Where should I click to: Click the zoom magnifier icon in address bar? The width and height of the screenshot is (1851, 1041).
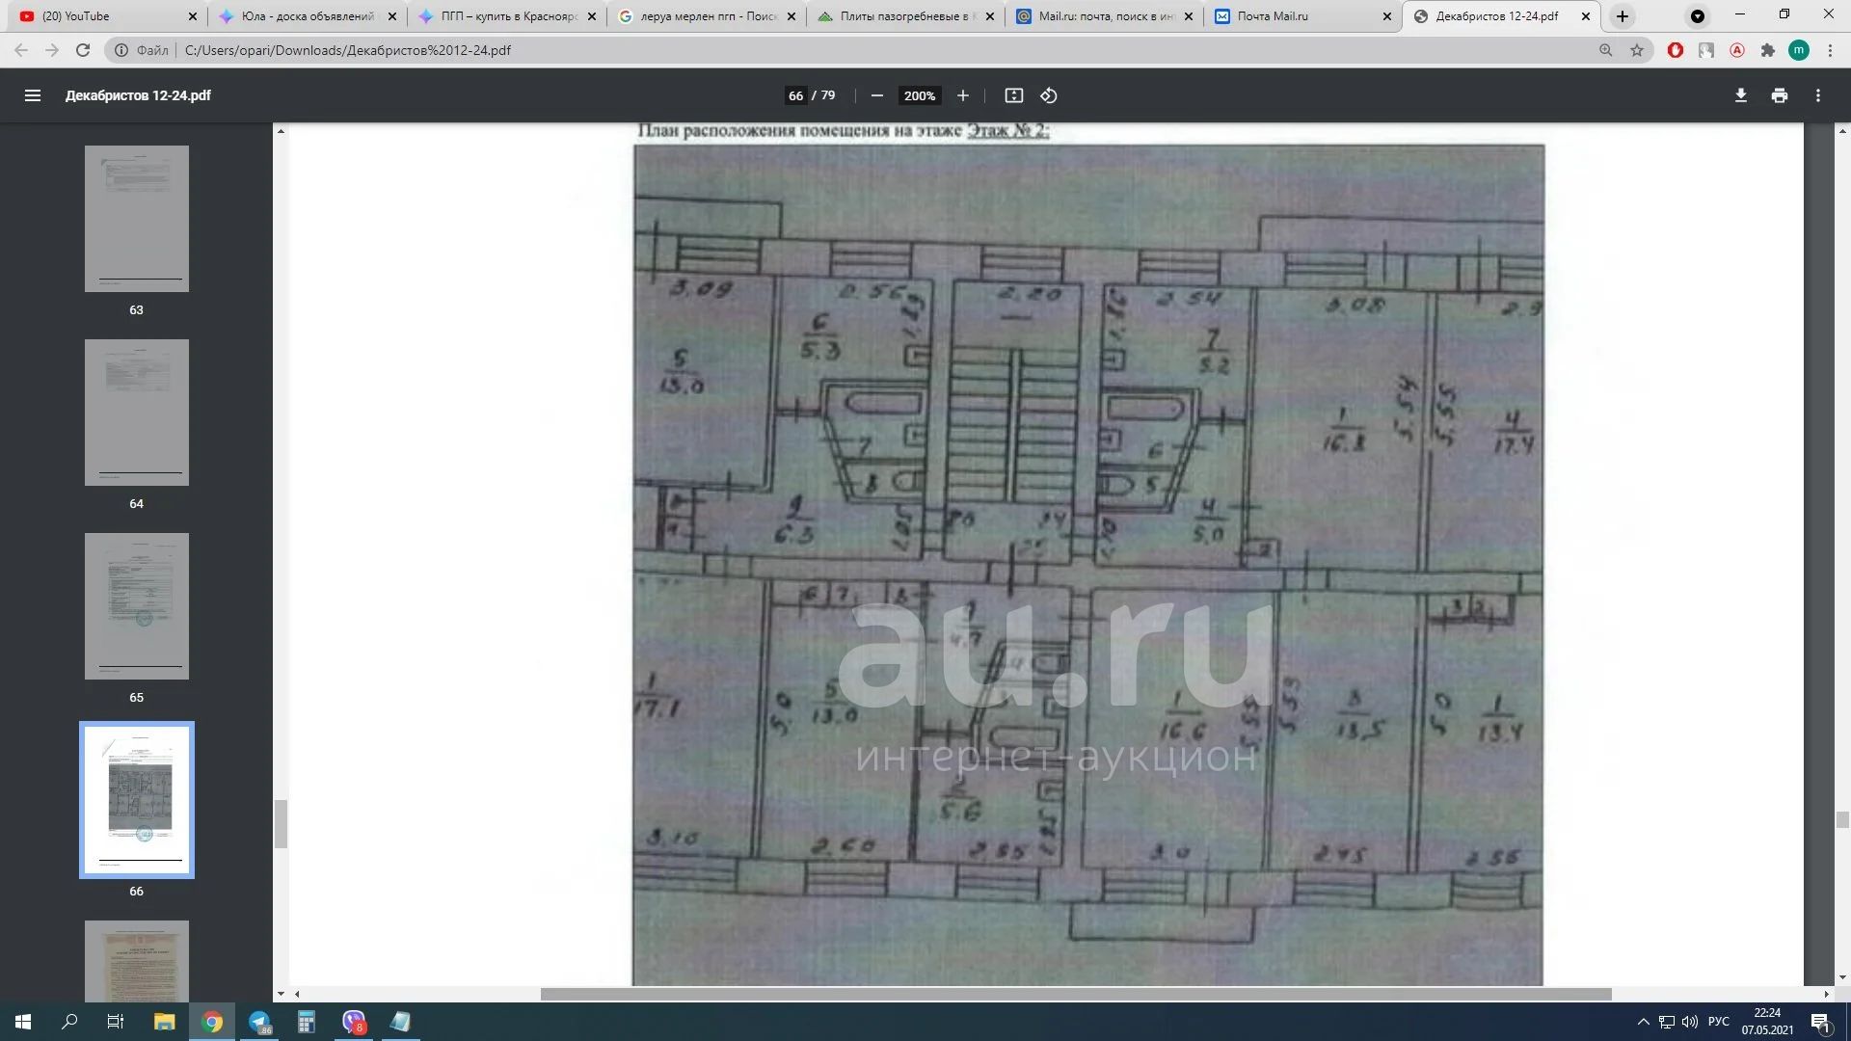(1606, 50)
